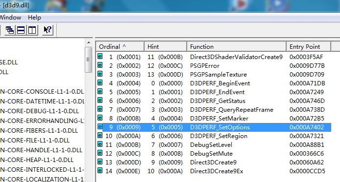Select N-CORE-INTERLOCKED tree entry
This screenshot has width=340, height=182.
coord(42,170)
